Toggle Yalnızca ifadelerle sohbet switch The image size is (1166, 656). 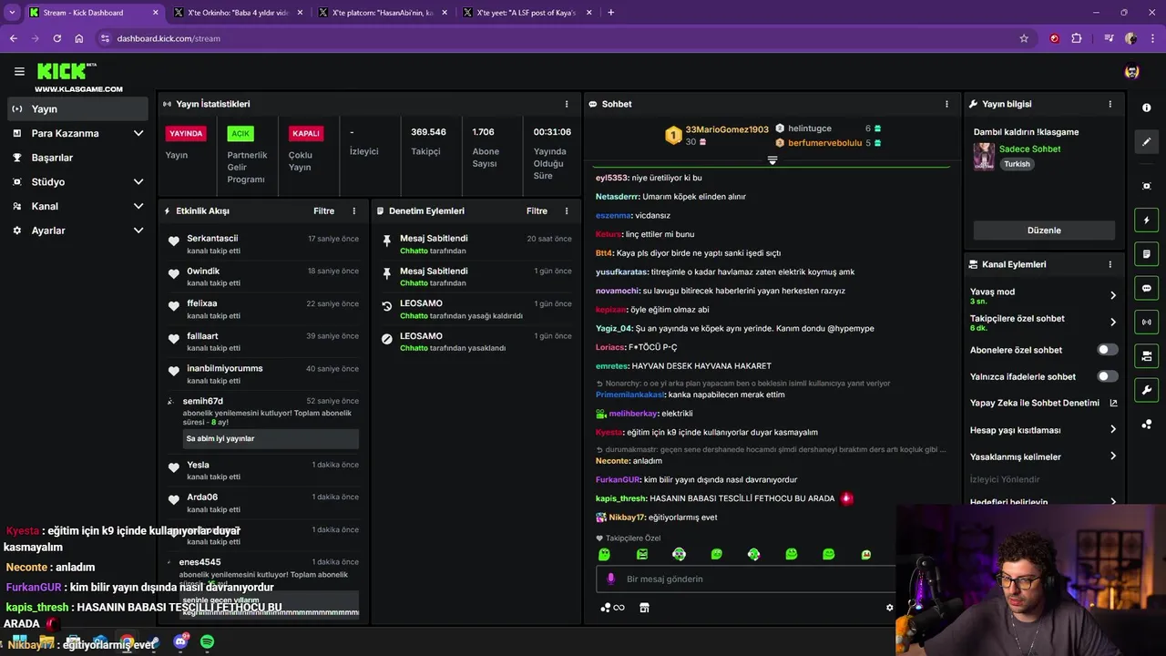[x=1107, y=376]
